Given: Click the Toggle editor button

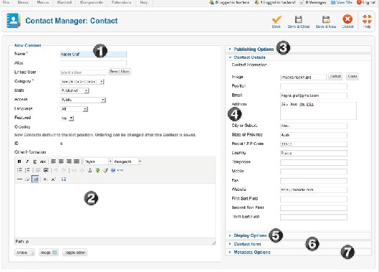Looking at the screenshot, I should click(75, 253).
